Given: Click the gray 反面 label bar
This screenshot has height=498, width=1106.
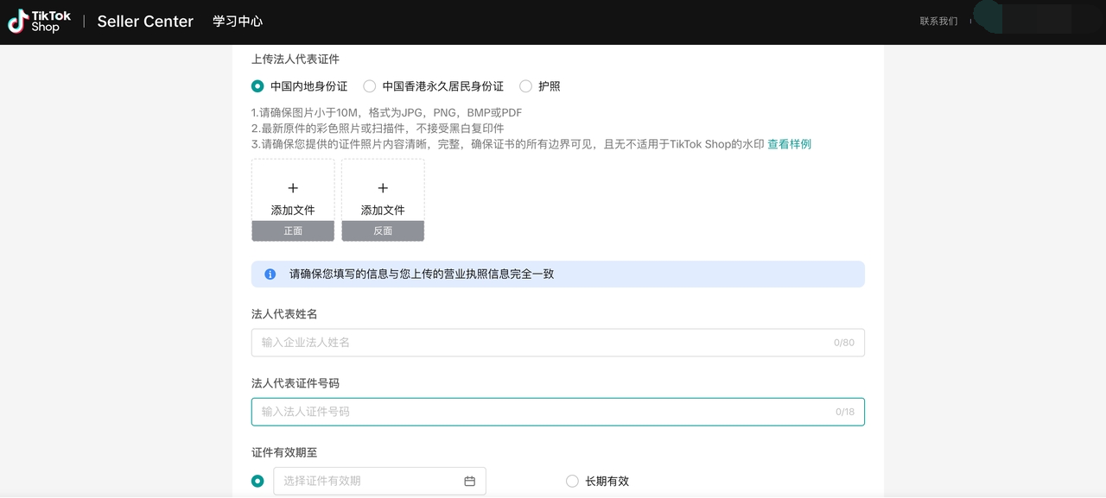Looking at the screenshot, I should click(383, 230).
